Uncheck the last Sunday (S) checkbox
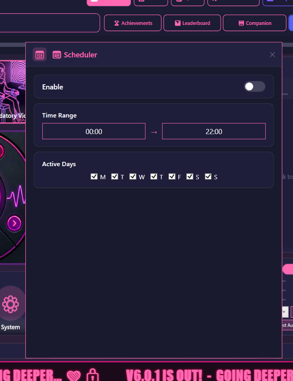Image resolution: width=293 pixels, height=381 pixels. click(x=208, y=176)
